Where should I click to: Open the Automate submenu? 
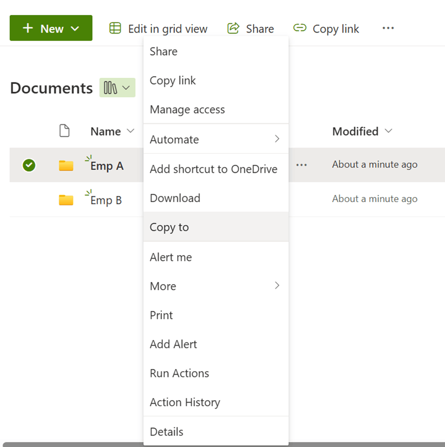point(216,139)
